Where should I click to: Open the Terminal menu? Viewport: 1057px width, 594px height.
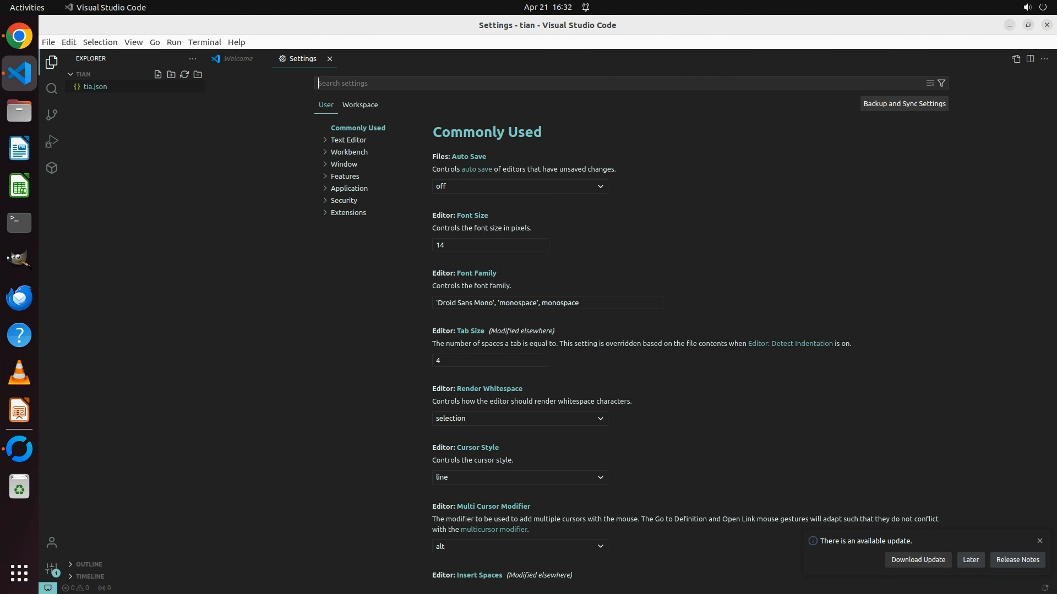(204, 42)
